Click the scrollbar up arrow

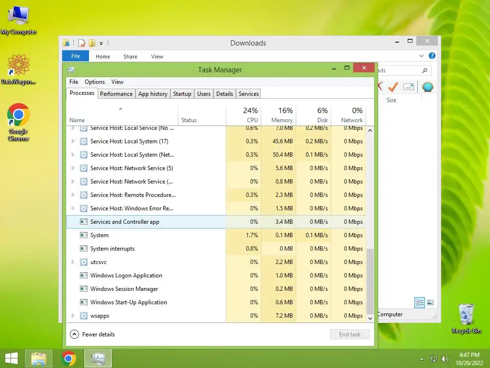[370, 130]
